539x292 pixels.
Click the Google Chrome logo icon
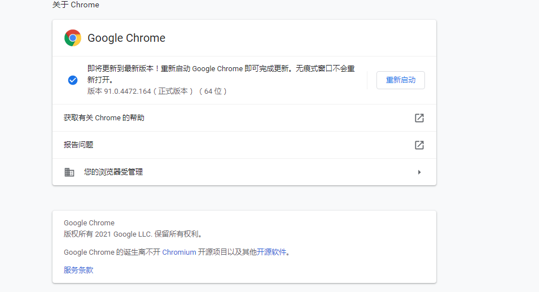pos(73,38)
